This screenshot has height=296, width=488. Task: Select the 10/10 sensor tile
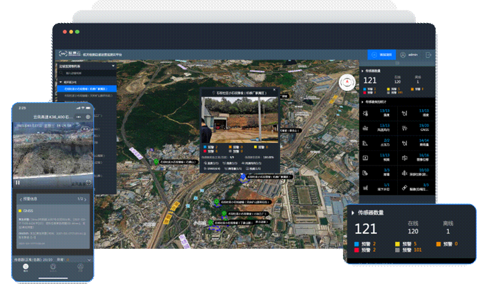coord(416,172)
